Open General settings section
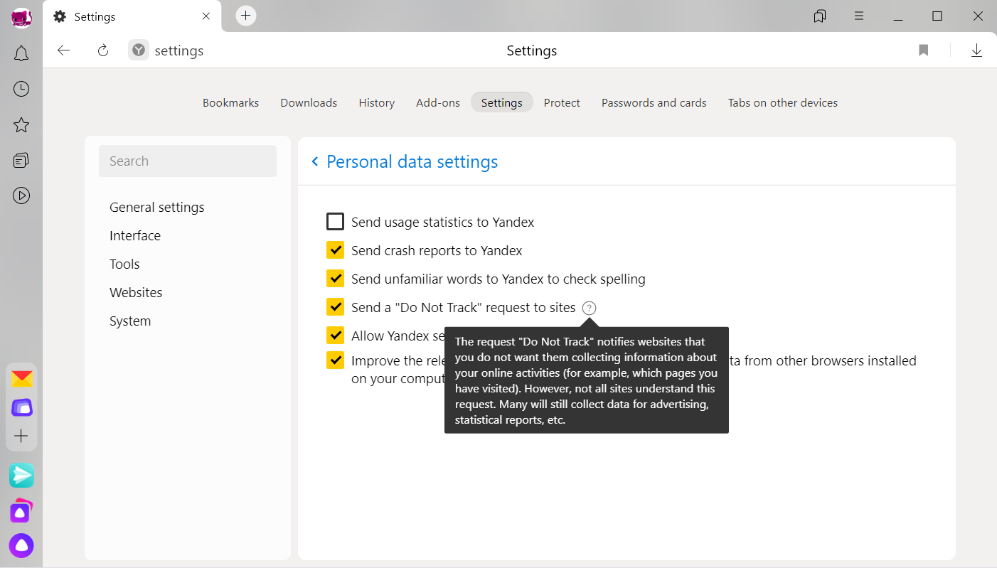The height and width of the screenshot is (568, 997). pos(157,207)
